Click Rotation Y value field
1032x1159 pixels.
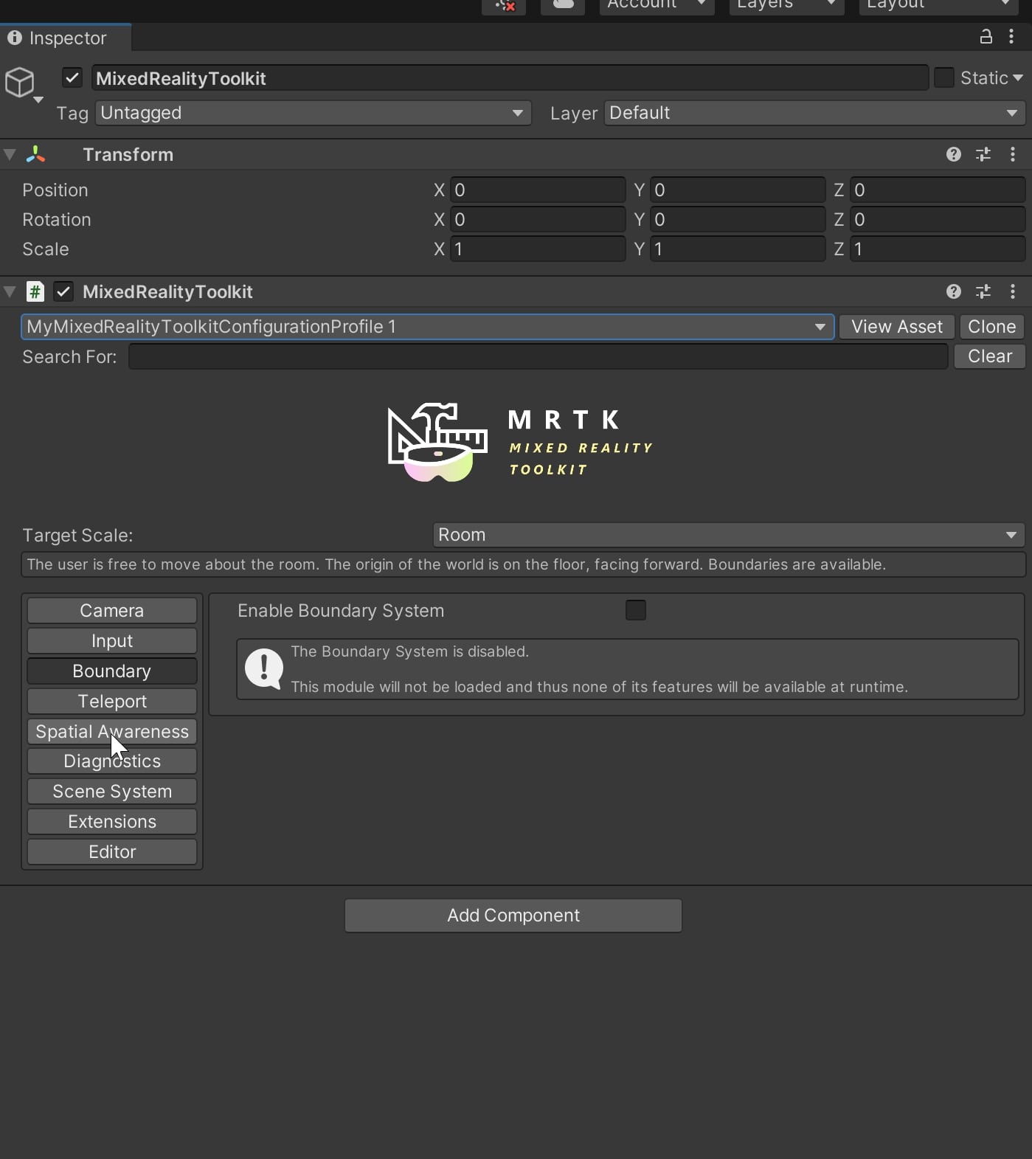pyautogui.click(x=738, y=220)
